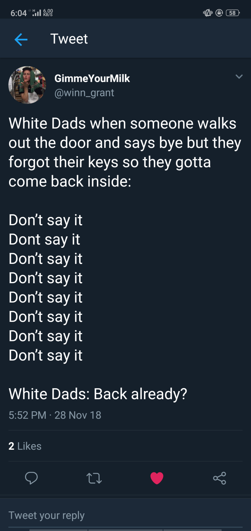Tap the battery indicator in status bar
This screenshot has width=251, height=531.
[233, 13]
